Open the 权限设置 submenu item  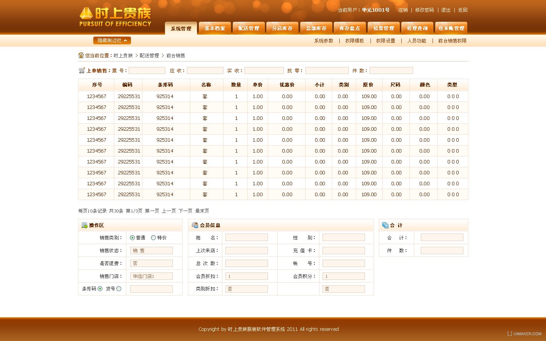tap(386, 41)
